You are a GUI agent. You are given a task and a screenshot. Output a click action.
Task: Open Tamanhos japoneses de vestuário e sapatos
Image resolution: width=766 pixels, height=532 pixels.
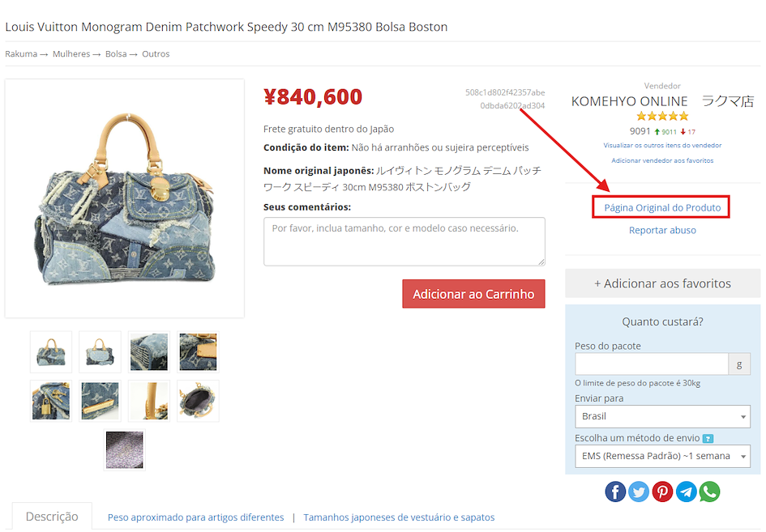pyautogui.click(x=399, y=517)
